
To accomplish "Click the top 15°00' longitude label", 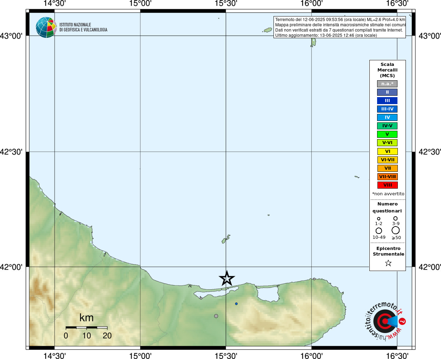I will tap(140, 4).
